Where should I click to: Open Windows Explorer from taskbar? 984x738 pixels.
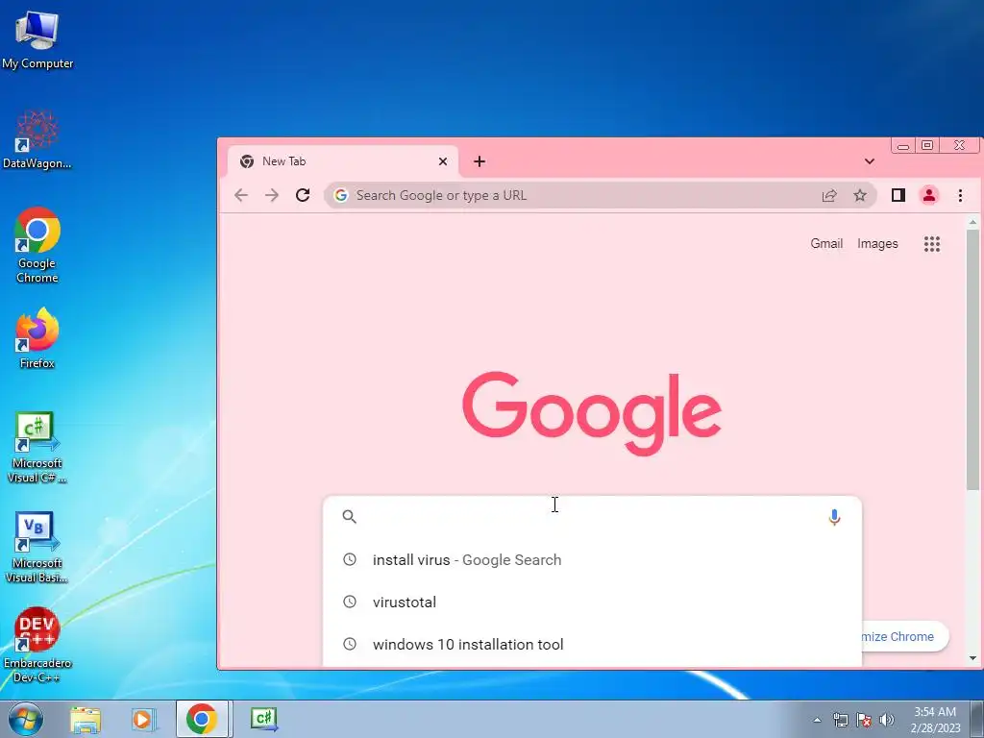click(x=86, y=719)
